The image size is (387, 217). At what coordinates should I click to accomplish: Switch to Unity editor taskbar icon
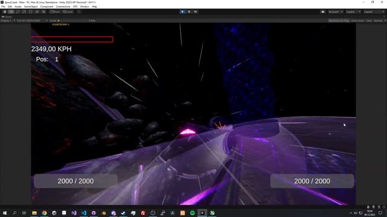202,213
